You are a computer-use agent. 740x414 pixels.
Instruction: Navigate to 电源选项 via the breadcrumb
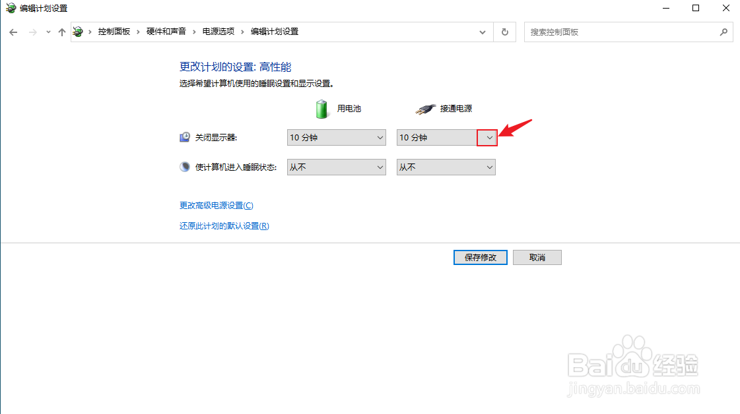tap(218, 31)
